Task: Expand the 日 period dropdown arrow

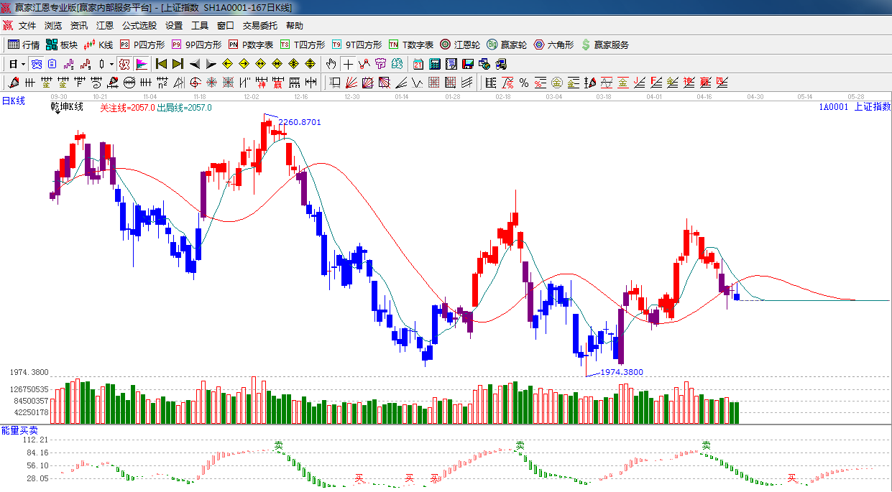Action: click(x=24, y=64)
